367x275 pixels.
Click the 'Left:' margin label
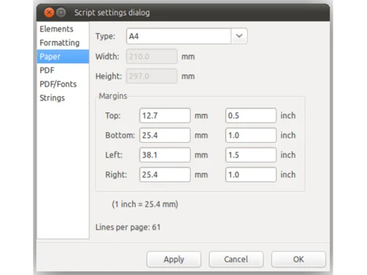coord(114,155)
